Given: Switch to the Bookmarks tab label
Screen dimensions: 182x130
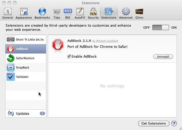Looking at the screenshot, I should click(42, 18).
